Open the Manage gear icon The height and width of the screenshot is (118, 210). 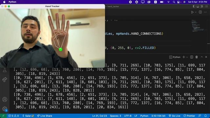point(5,109)
